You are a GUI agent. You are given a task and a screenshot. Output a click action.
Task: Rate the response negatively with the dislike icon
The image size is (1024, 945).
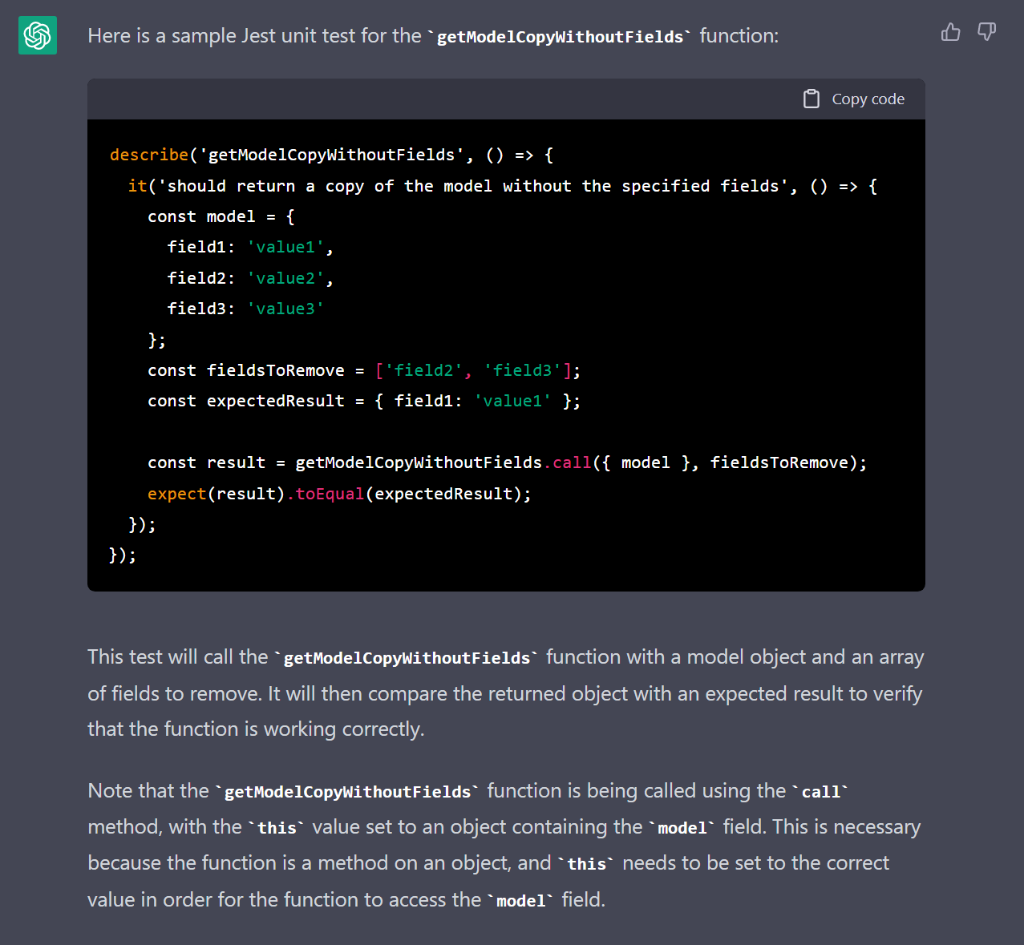pyautogui.click(x=987, y=32)
